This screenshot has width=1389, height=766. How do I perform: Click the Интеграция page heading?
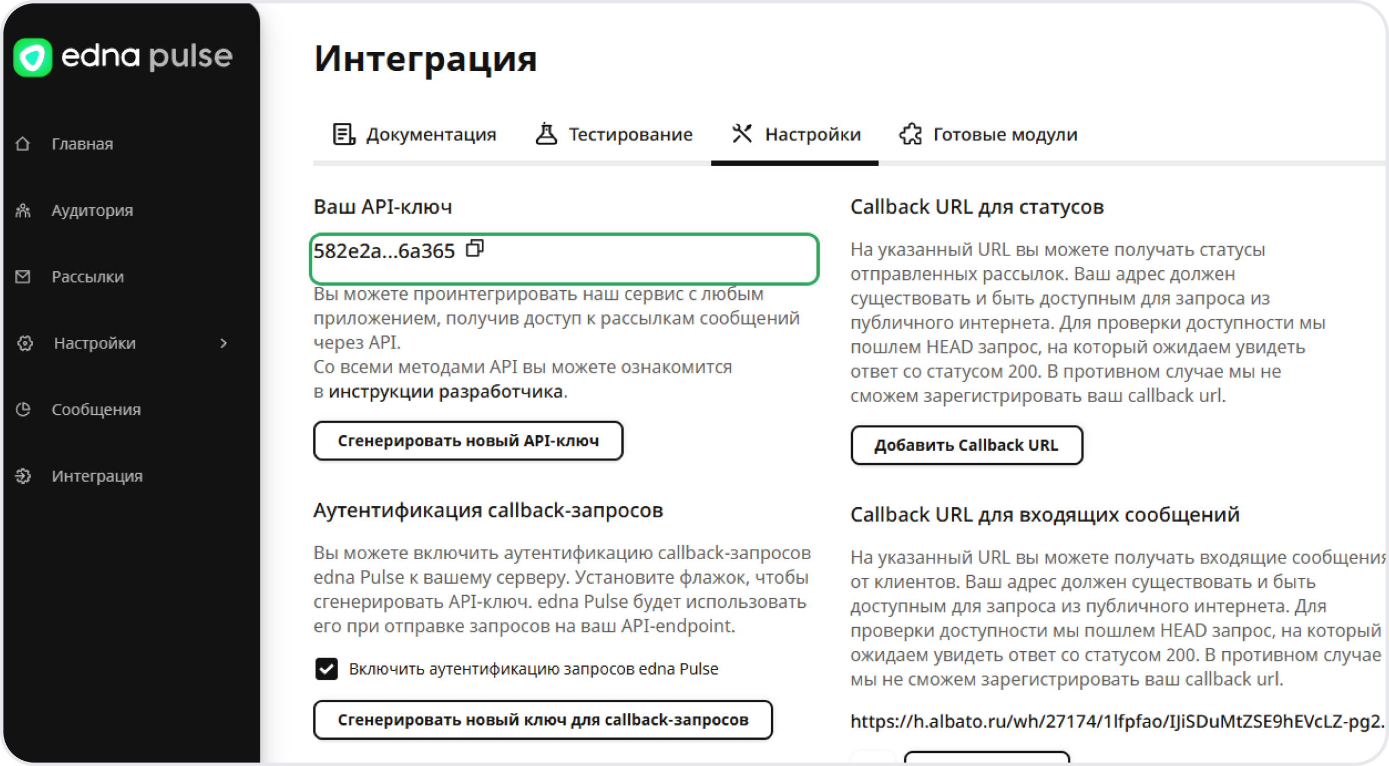(x=426, y=59)
